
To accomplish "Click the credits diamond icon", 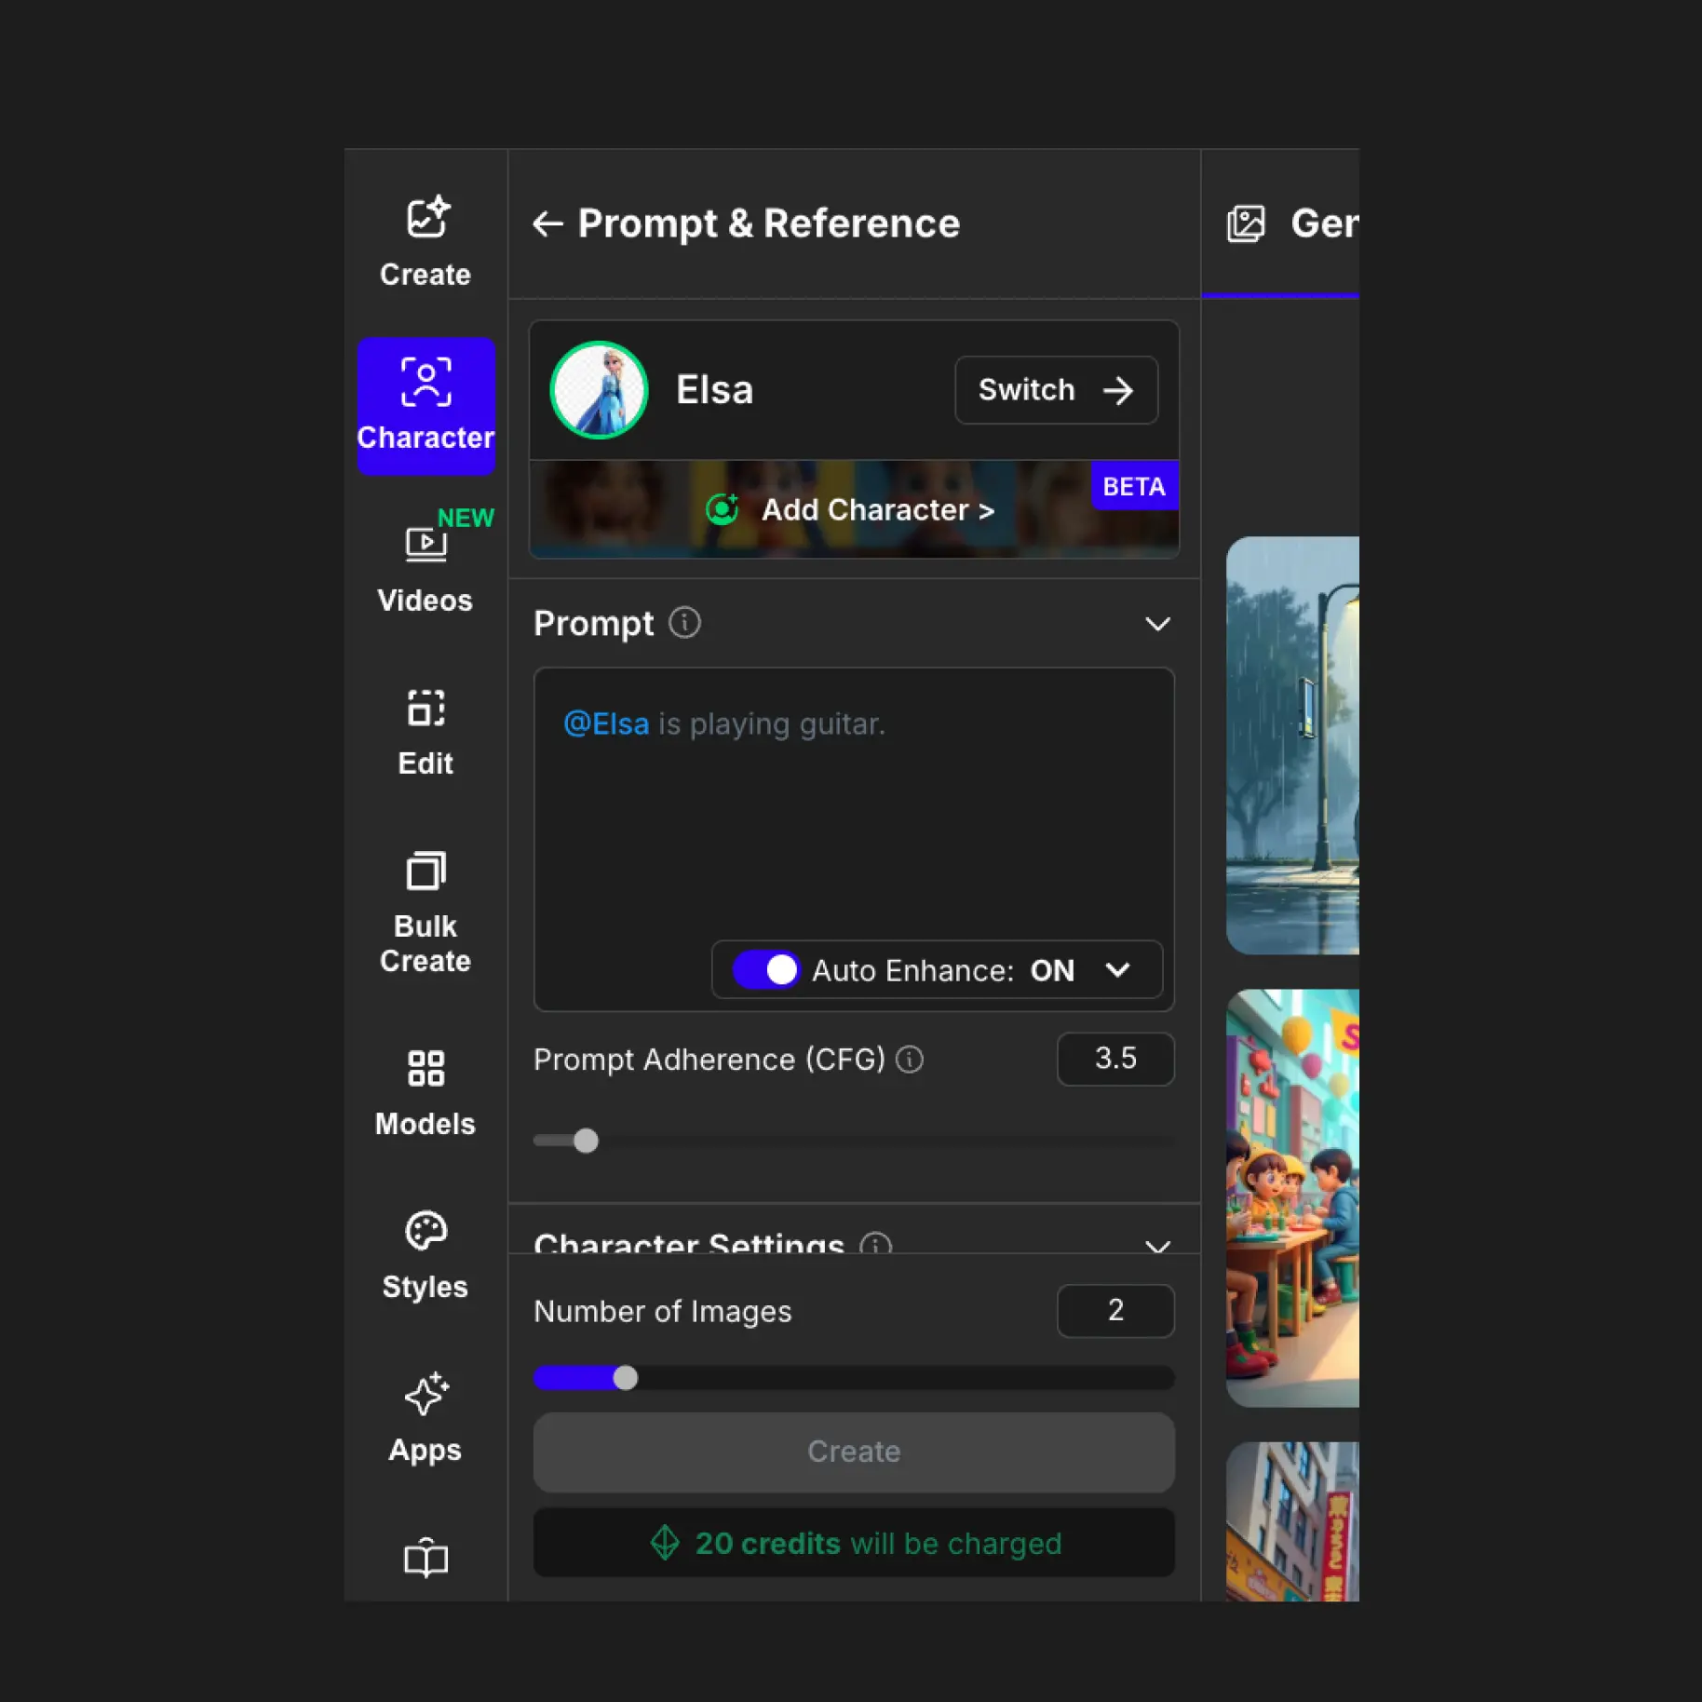I will pos(665,1543).
